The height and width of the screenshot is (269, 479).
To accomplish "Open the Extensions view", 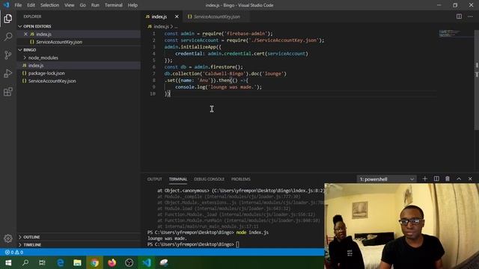I will (x=8, y=92).
